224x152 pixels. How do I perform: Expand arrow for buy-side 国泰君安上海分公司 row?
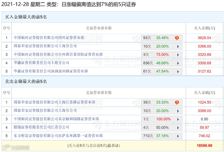pos(178,46)
